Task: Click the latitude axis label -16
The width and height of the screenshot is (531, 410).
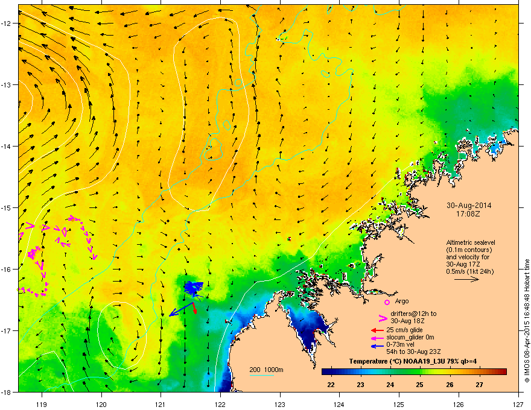Action: [7, 270]
